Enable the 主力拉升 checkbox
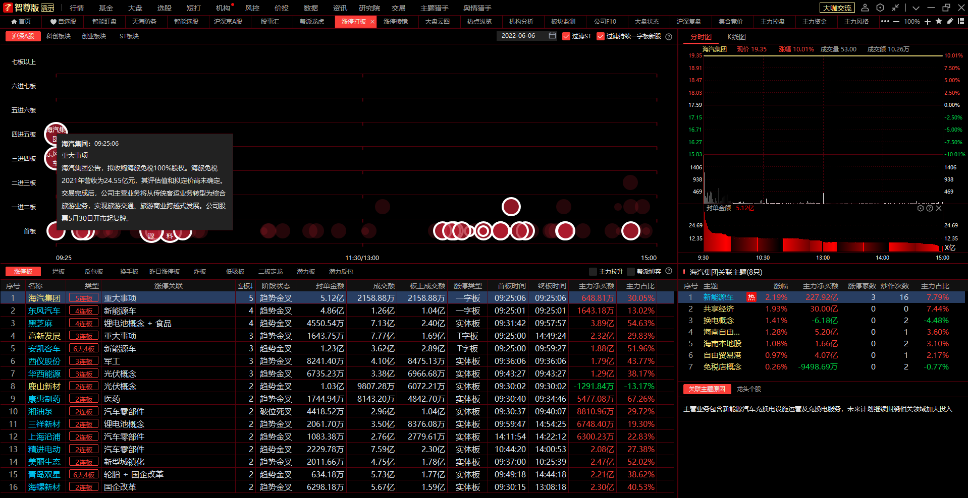Screen dimensions: 968x498 pyautogui.click(x=593, y=272)
